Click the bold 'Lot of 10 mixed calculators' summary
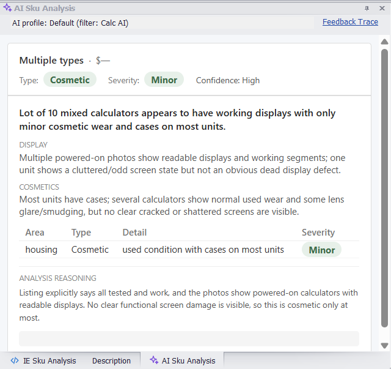Viewport: 391px width, 369px height. [x=177, y=120]
